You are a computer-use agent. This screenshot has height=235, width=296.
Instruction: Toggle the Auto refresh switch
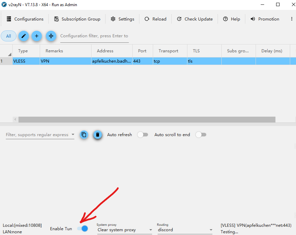(143, 135)
